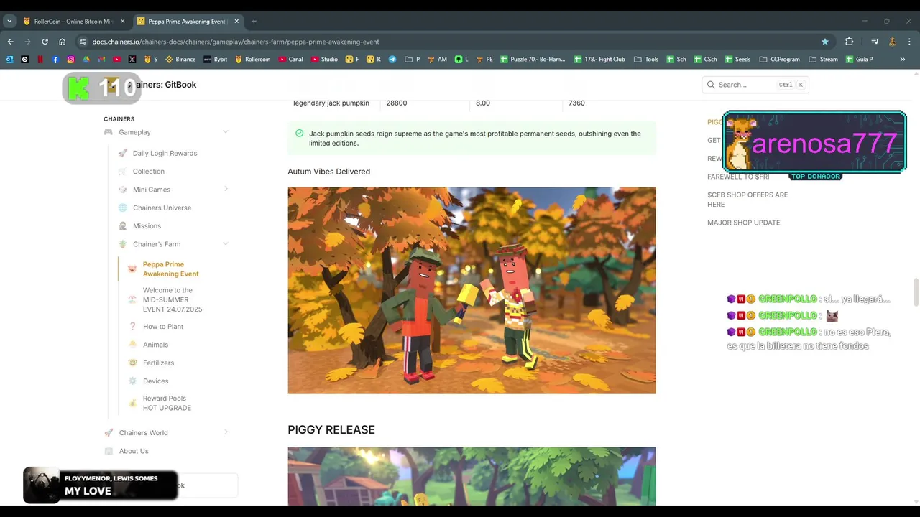The width and height of the screenshot is (920, 517).
Task: Show more bookmarks overflow chevron
Action: [903, 60]
